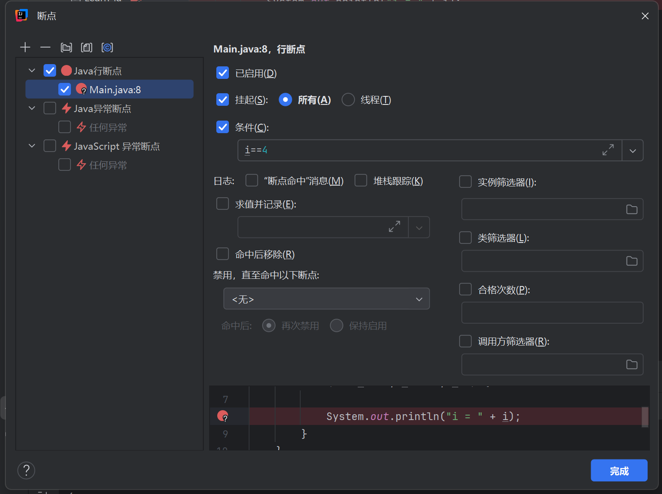Expand the condition editor with the diagonal-arrows icon
Viewport: 662px width, 494px height.
coord(608,150)
